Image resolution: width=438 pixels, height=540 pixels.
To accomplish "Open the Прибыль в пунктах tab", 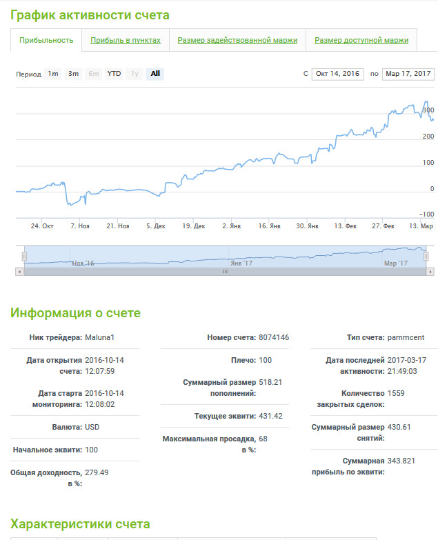I will coord(126,40).
